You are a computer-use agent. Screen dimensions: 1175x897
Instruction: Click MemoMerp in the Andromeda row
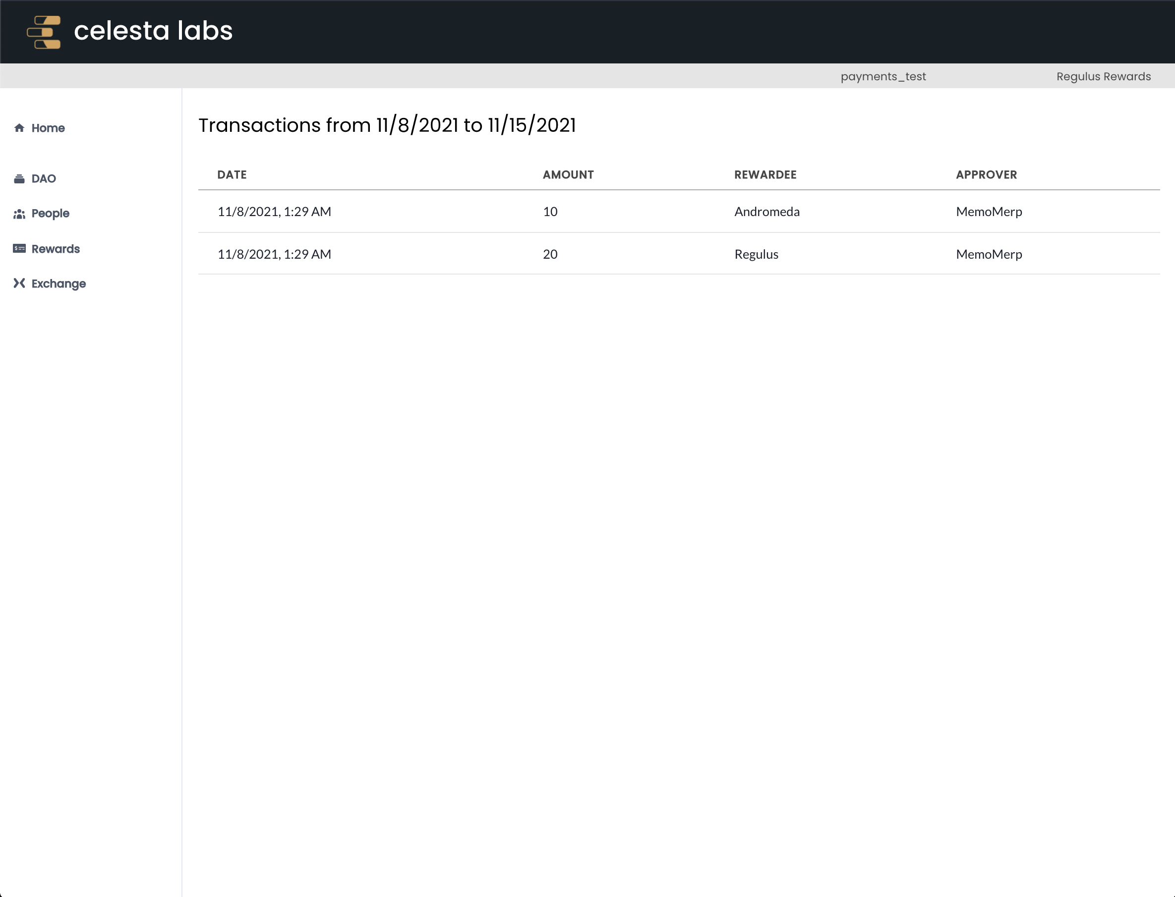pyautogui.click(x=989, y=212)
